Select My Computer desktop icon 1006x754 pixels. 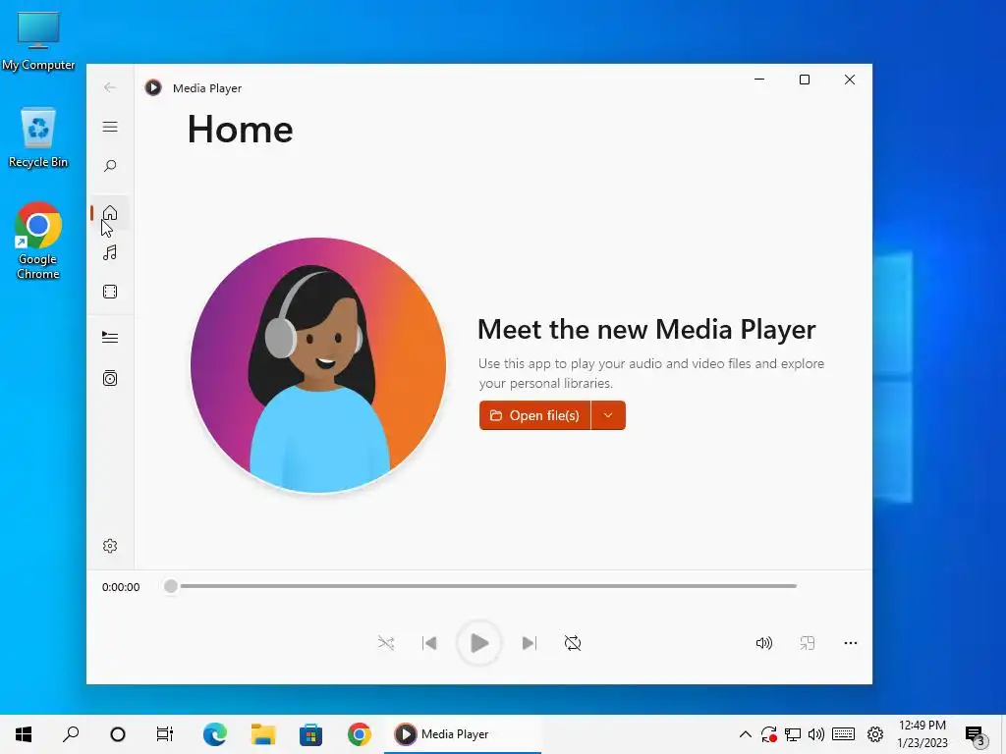click(x=38, y=41)
